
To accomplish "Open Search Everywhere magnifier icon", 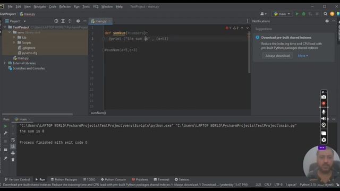I will click(325, 14).
